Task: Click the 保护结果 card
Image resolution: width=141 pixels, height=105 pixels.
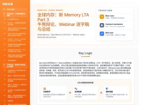Action: pyautogui.click(x=117, y=93)
